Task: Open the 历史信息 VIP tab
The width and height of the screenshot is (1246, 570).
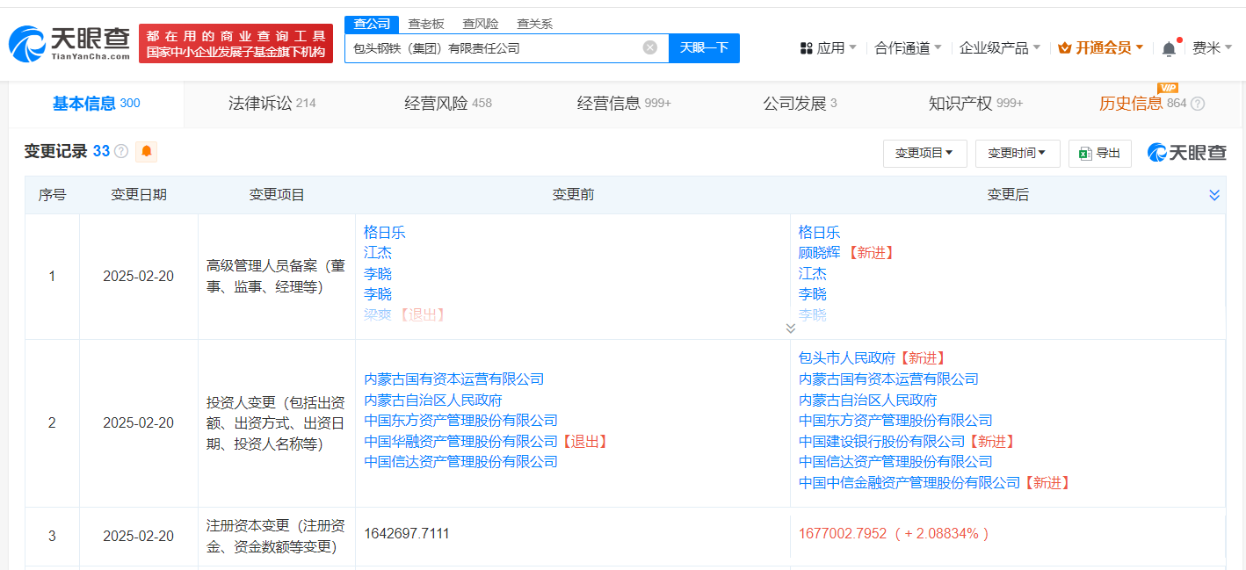Action: 1142,104
